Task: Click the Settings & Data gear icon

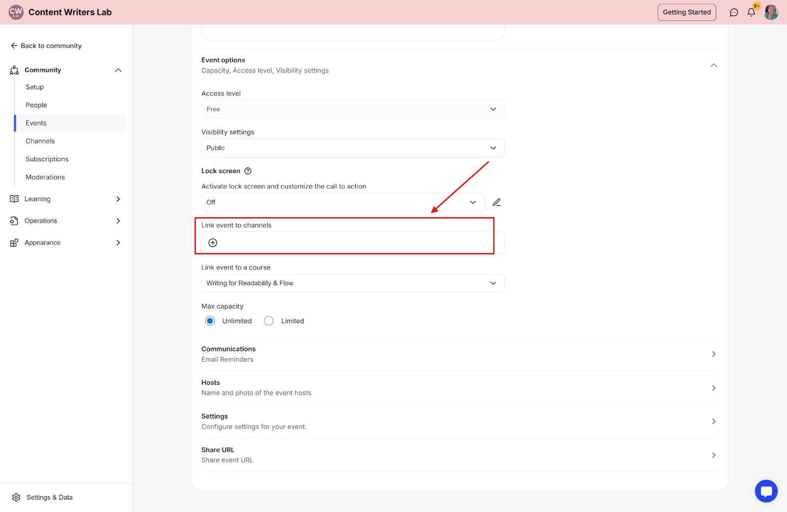Action: (16, 498)
